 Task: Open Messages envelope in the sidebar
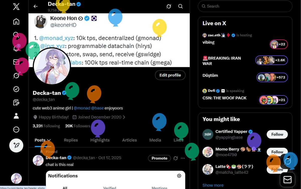16,62
